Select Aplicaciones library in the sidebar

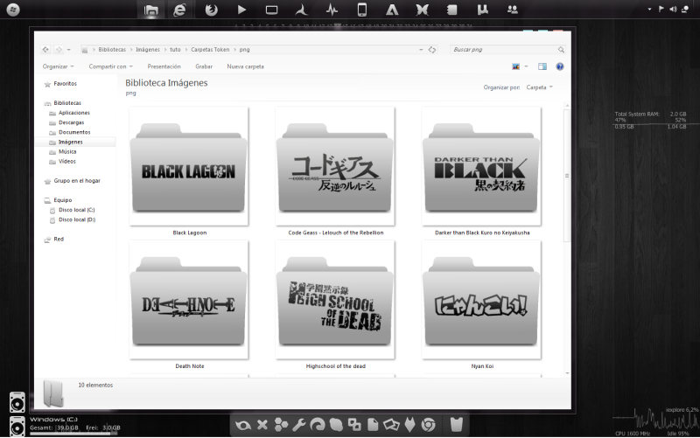coord(74,113)
